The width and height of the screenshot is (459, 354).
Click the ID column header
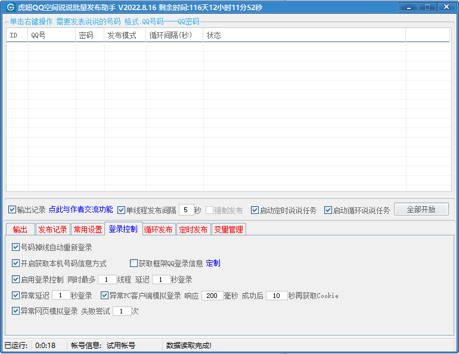(17, 35)
